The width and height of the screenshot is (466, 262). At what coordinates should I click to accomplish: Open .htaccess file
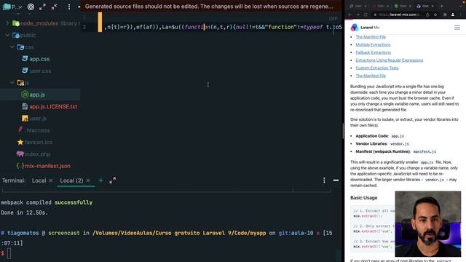(37, 130)
